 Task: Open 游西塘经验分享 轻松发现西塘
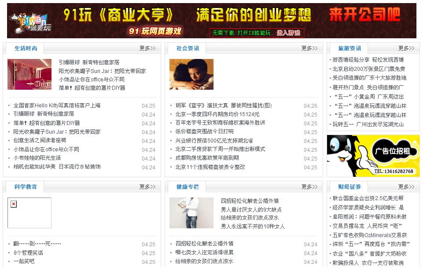pos(368,60)
